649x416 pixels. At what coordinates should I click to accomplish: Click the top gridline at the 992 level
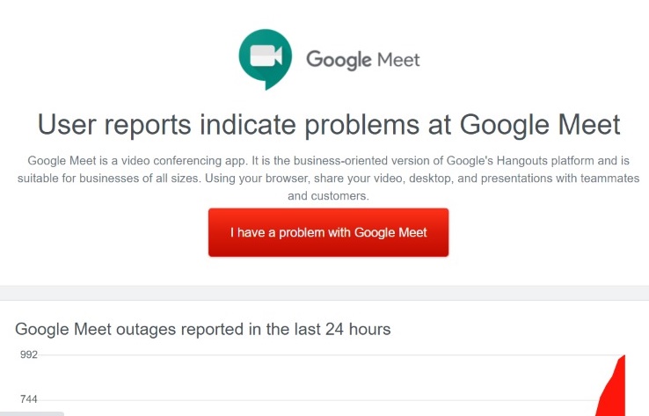coord(329,355)
